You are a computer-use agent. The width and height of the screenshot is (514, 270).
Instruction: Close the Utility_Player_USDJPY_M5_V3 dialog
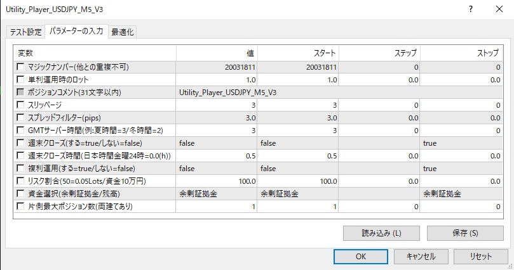tap(499, 10)
